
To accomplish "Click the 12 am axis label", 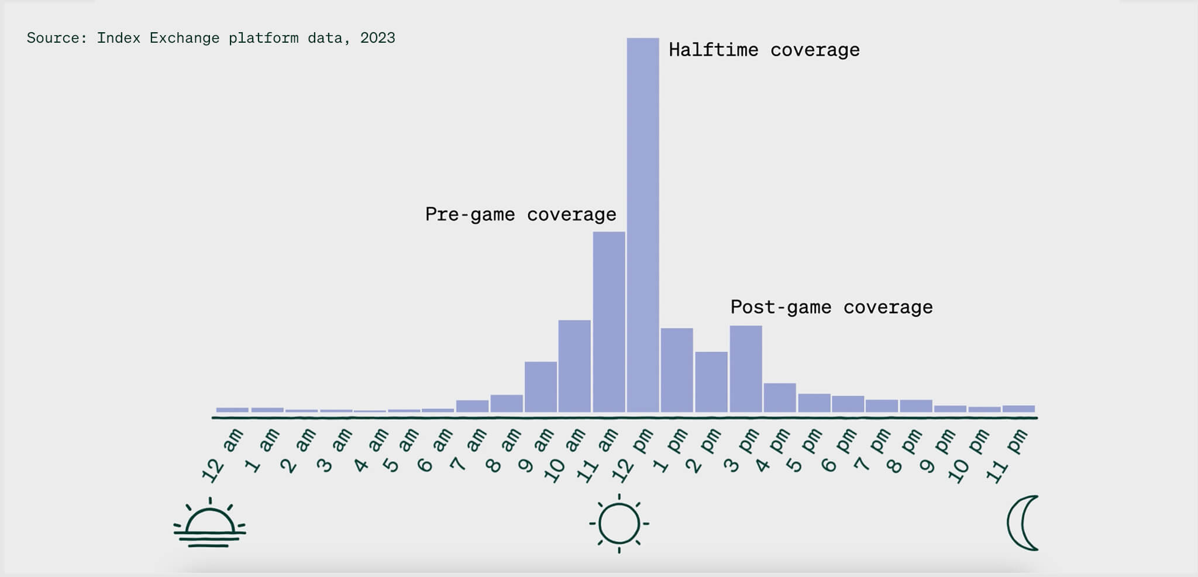I will coord(222,456).
